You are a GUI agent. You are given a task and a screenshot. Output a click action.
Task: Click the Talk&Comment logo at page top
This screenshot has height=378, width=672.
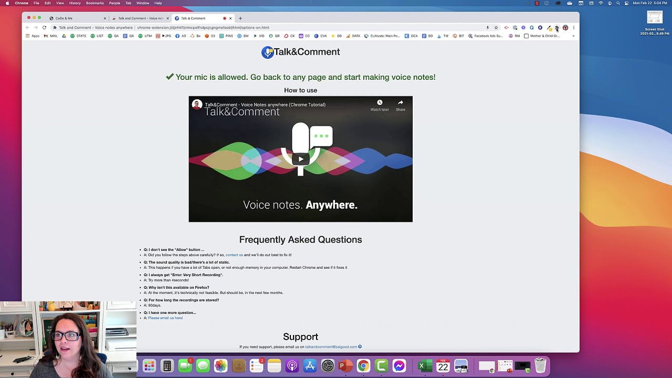click(x=300, y=52)
